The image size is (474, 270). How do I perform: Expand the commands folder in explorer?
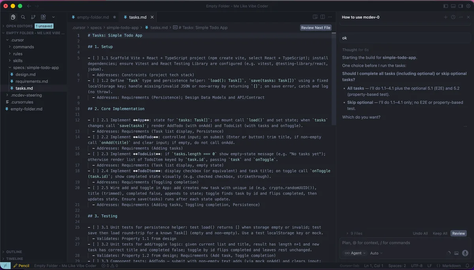[23, 47]
